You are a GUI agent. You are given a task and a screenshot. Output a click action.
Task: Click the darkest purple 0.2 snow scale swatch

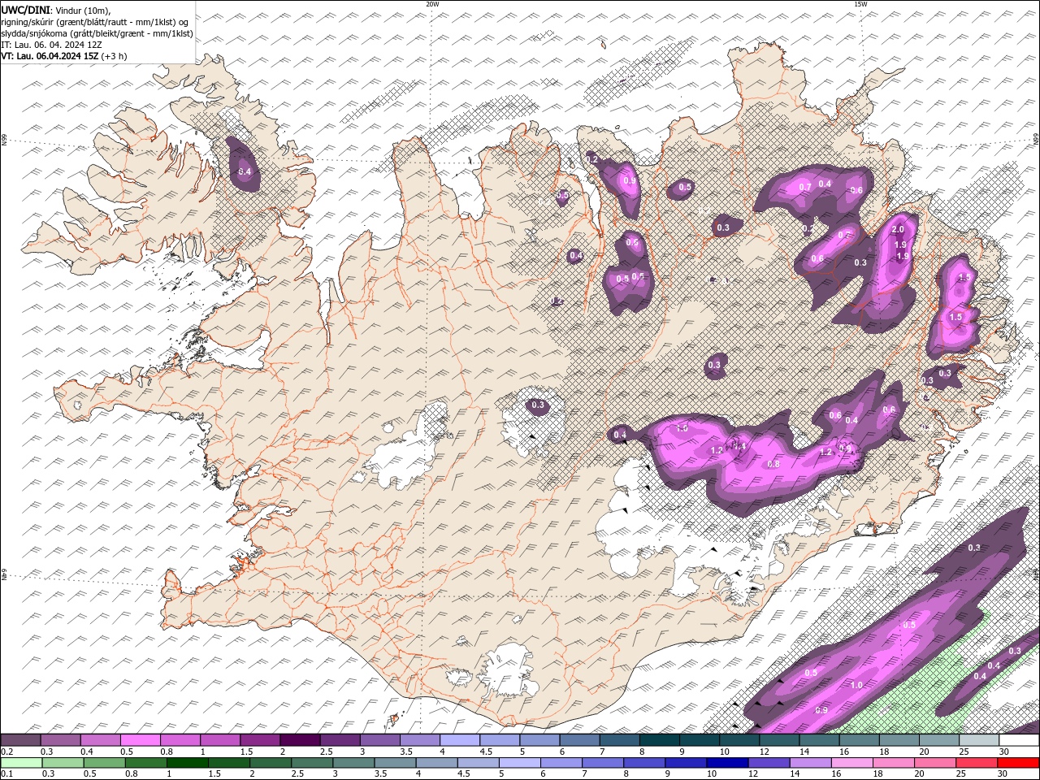21,740
